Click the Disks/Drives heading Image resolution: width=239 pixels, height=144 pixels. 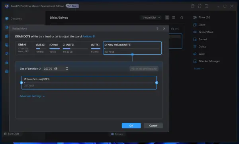(x=59, y=18)
